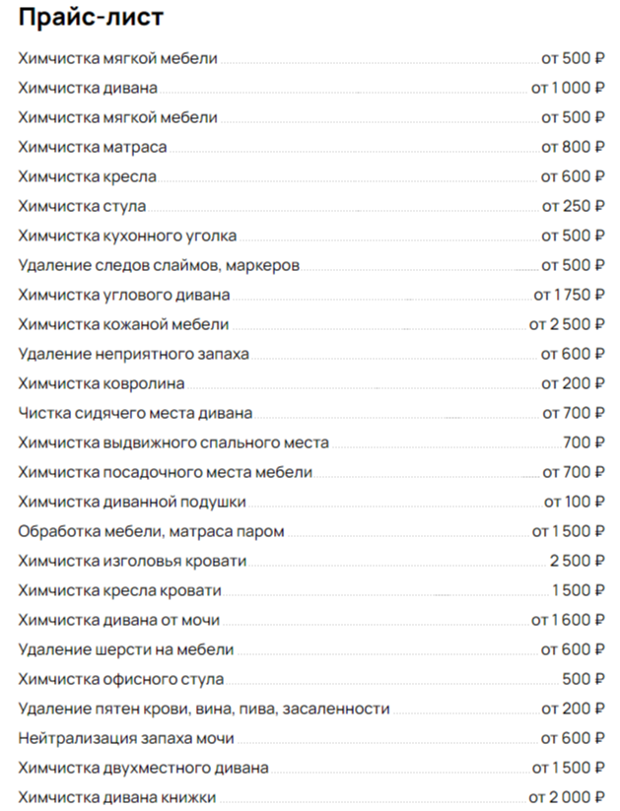Click Обработка мебели, матраса паром
The width and height of the screenshot is (620, 811).
pos(151,531)
